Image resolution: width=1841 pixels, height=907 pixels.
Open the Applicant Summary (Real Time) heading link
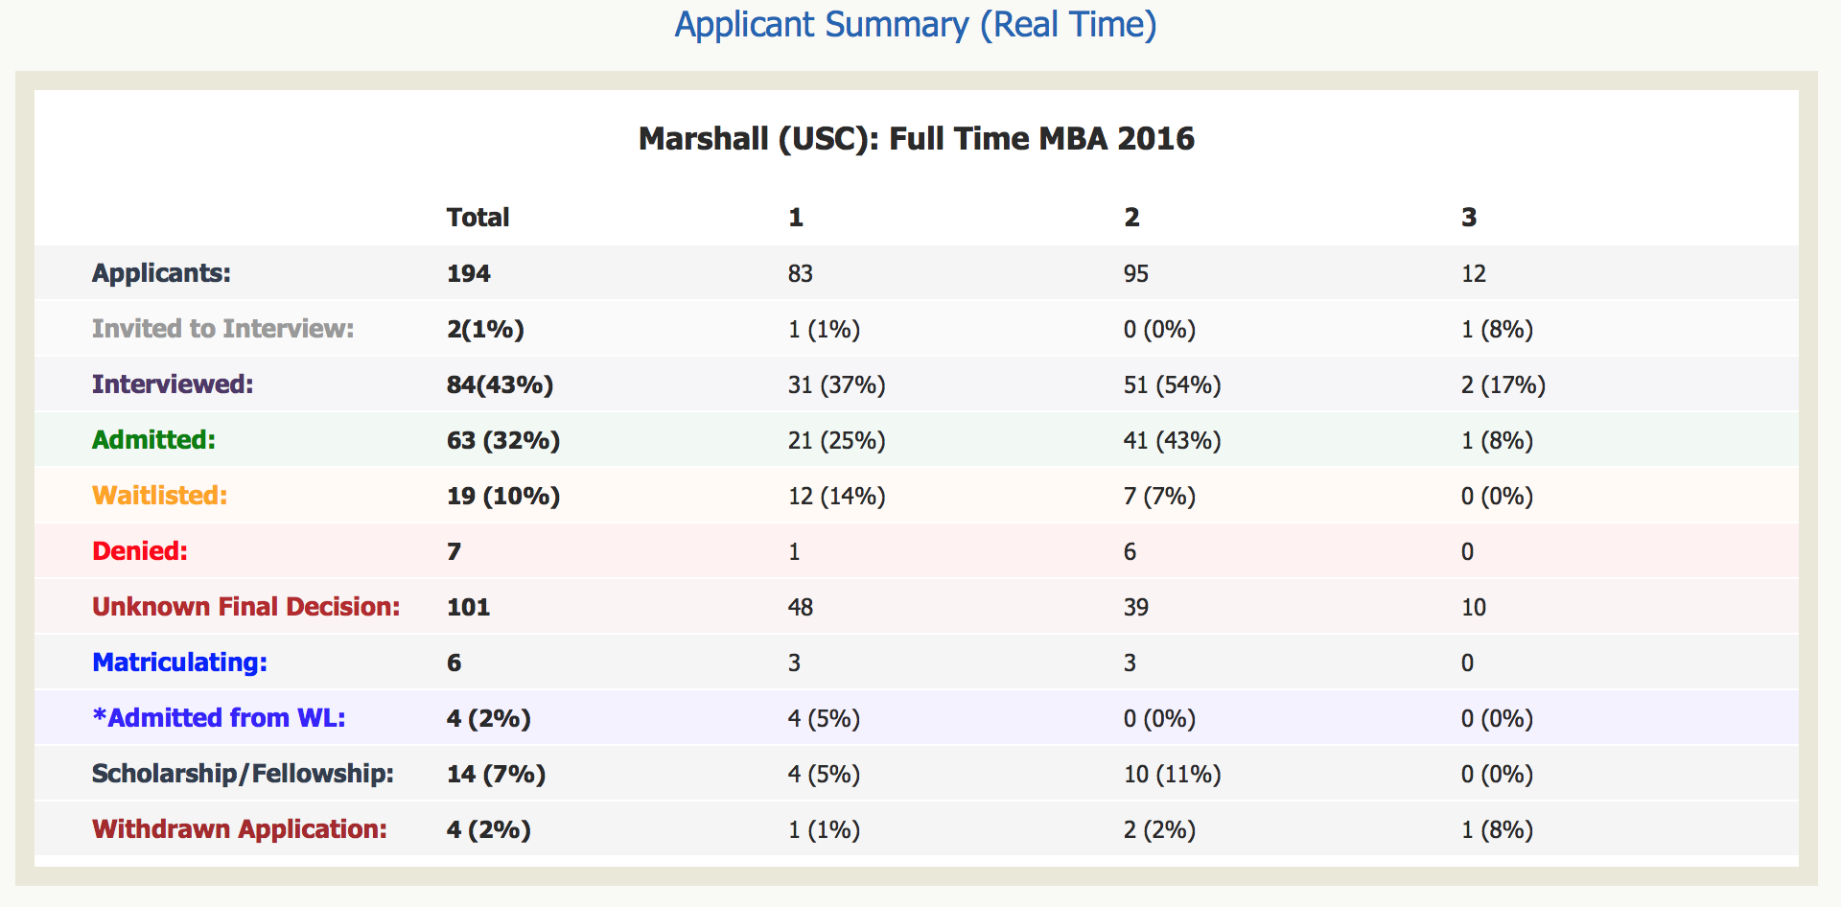[x=917, y=26]
